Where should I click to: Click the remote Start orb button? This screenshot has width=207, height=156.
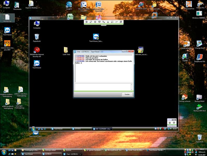(x=33, y=129)
